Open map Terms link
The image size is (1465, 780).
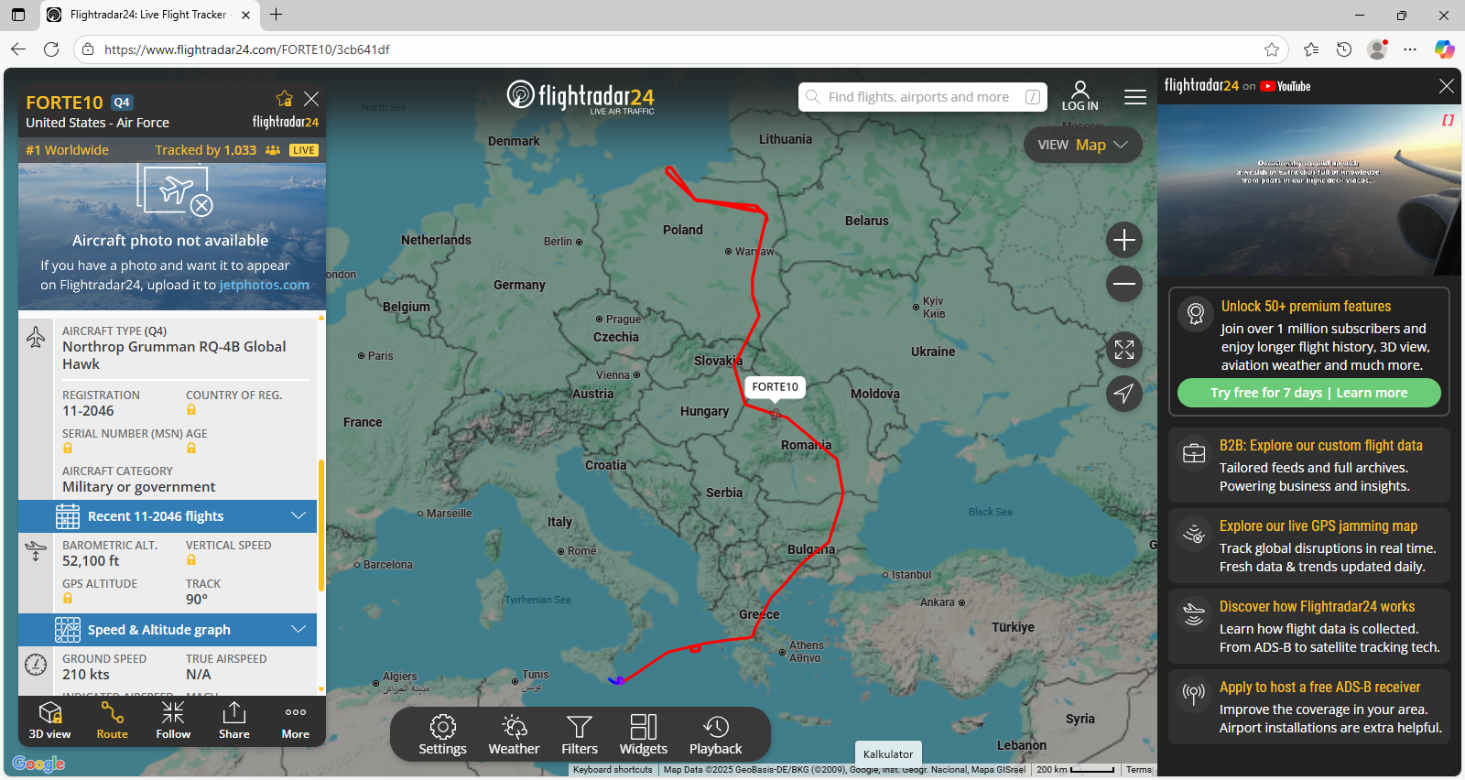(x=1139, y=770)
